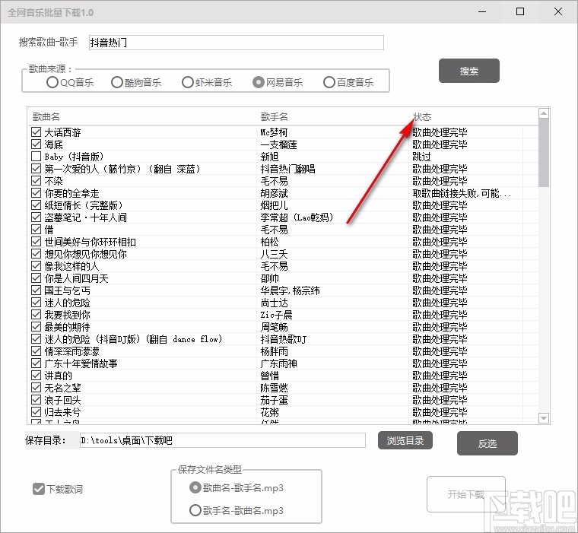This screenshot has height=533, width=578.
Task: Uncheck the song 借
Action: [37, 230]
